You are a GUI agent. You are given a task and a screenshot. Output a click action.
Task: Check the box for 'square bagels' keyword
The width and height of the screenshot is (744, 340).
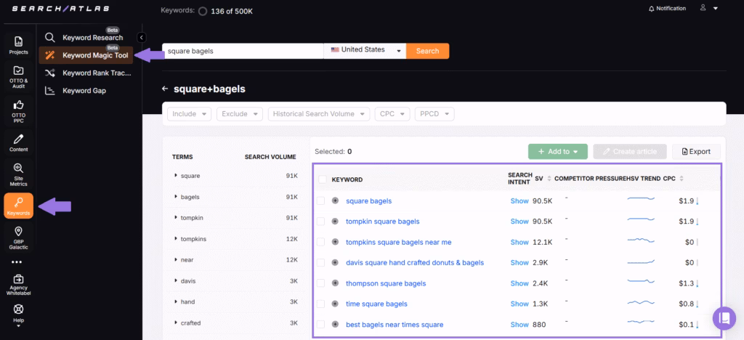coord(321,201)
